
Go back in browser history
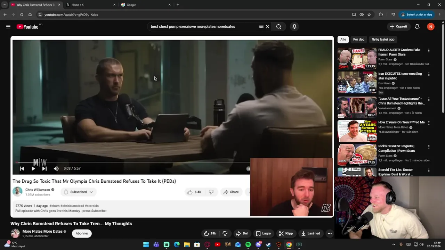pyautogui.click(x=5, y=15)
